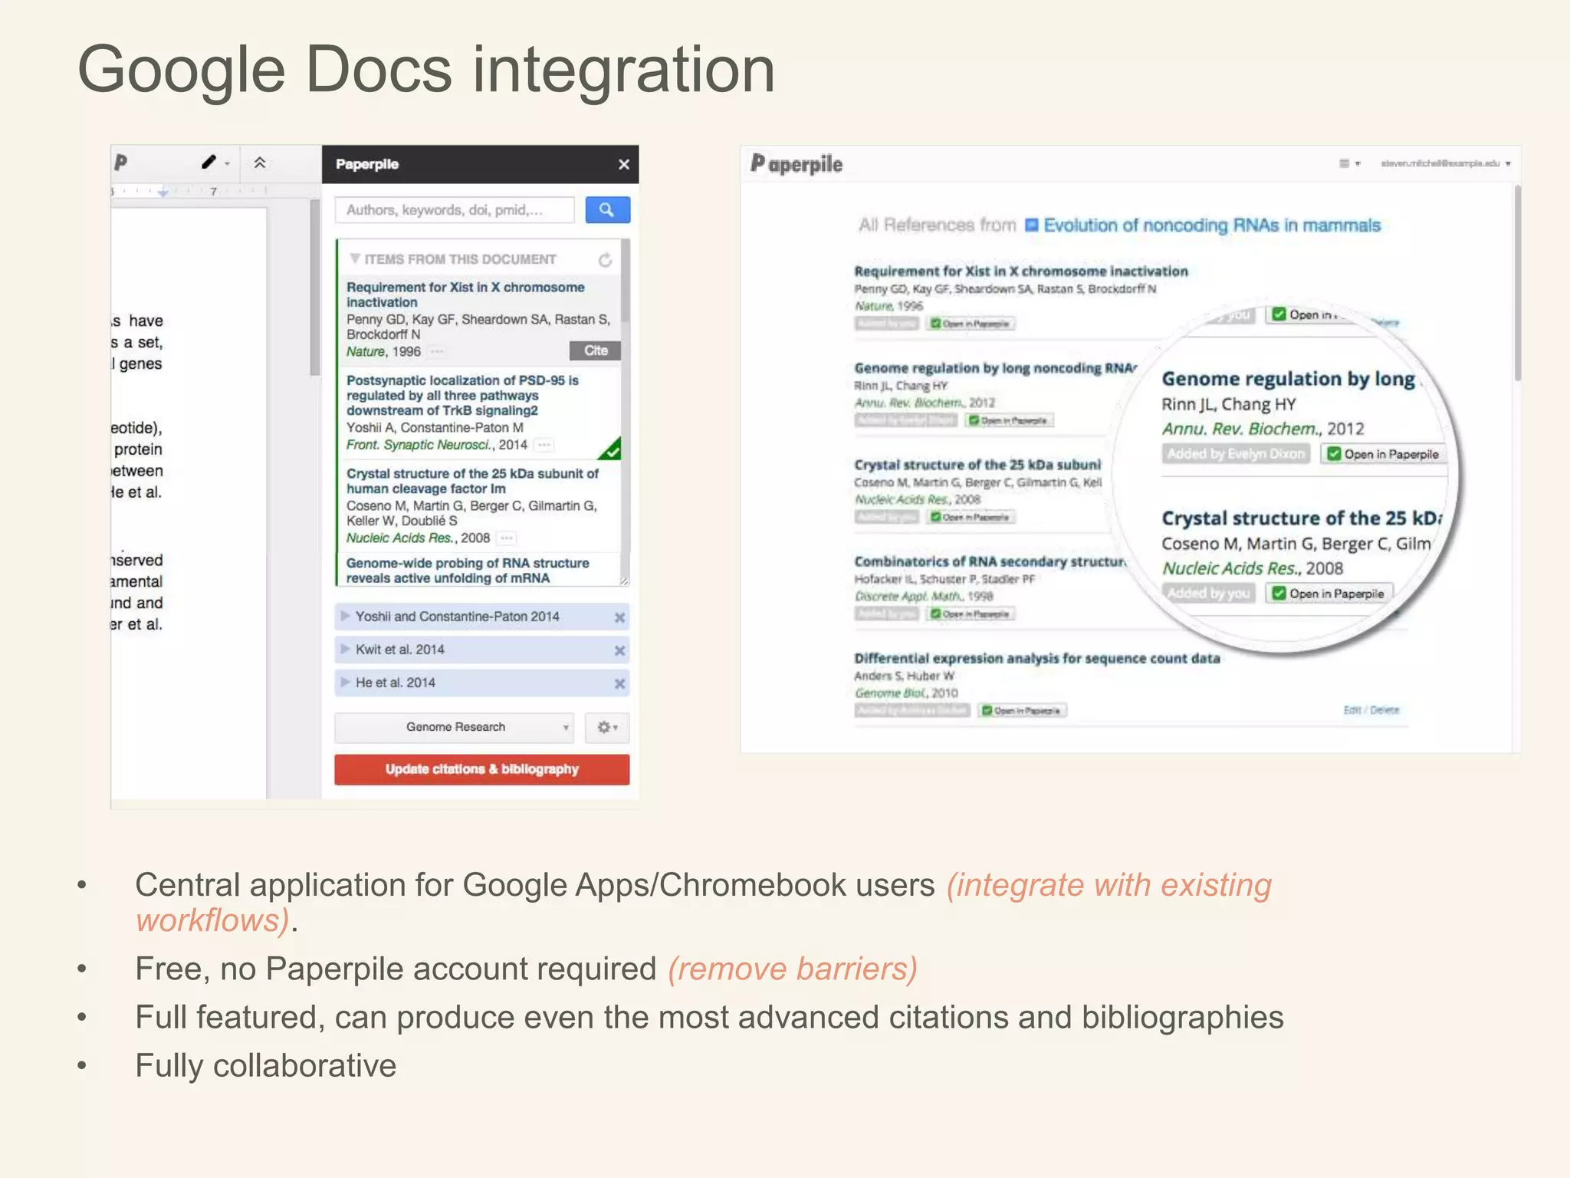Focus the Authors, keywords, doi search field
This screenshot has width=1570, height=1178.
[x=455, y=210]
